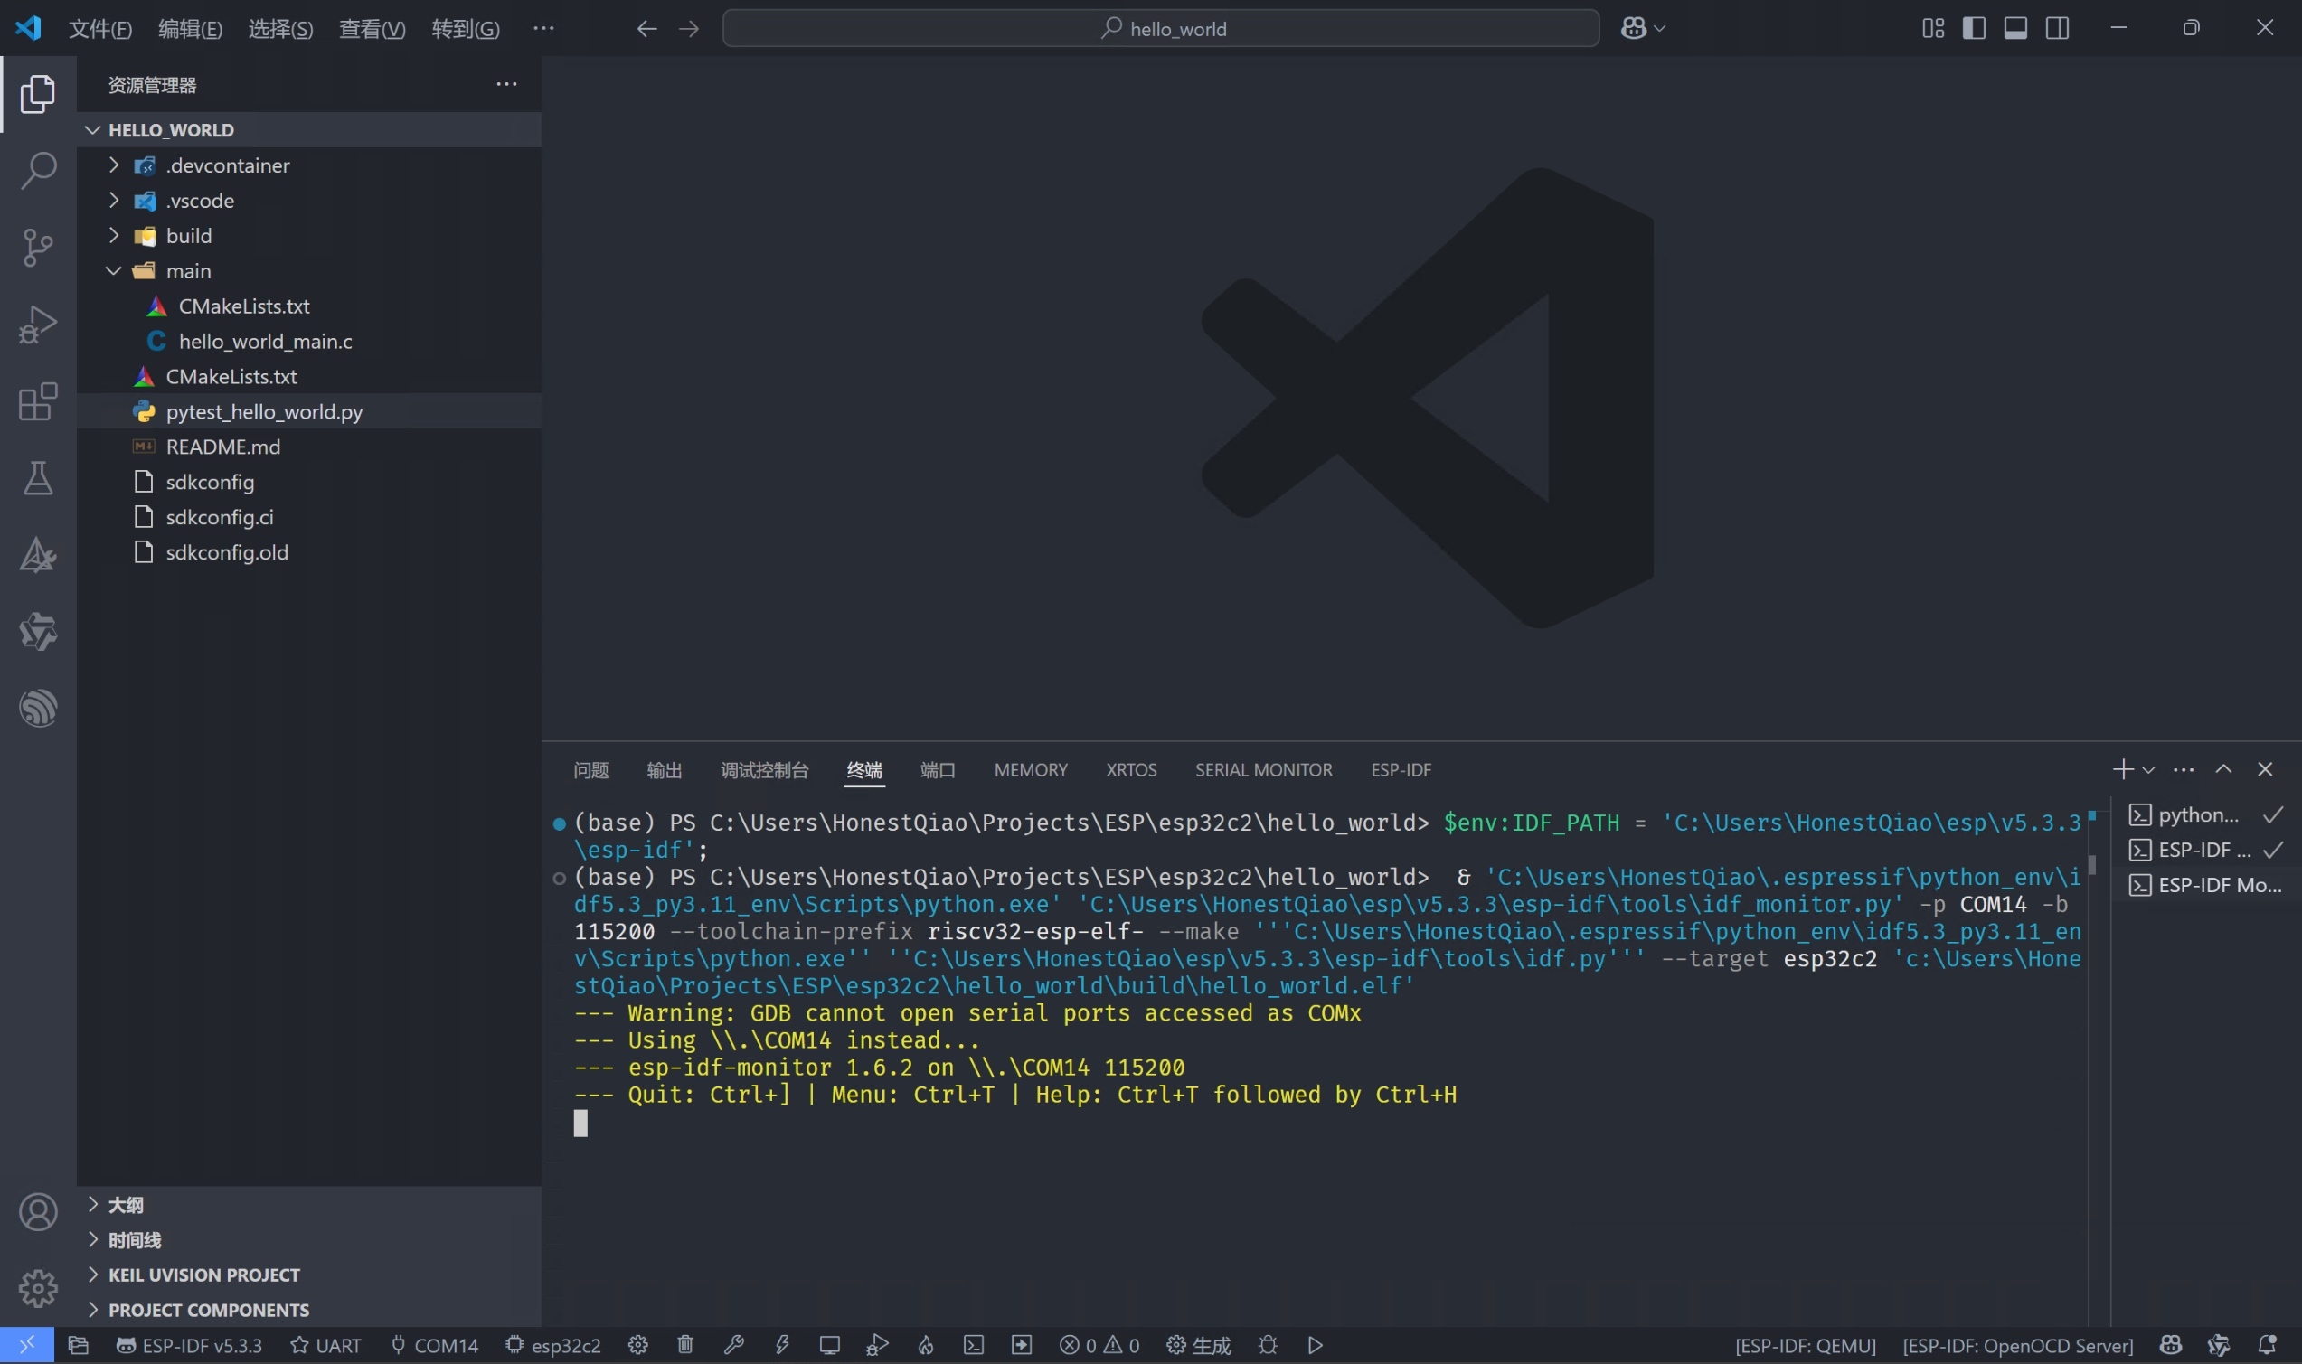
Task: Click the flash device lightning icon
Action: (781, 1345)
